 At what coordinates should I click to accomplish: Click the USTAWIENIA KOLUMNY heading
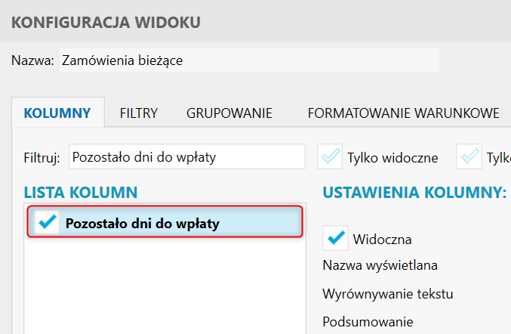414,193
